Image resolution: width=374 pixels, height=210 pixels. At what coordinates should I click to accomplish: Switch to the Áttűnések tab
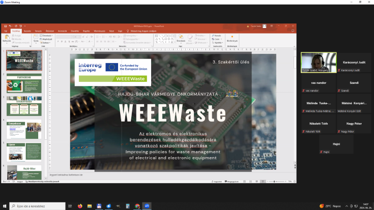pos(50,31)
